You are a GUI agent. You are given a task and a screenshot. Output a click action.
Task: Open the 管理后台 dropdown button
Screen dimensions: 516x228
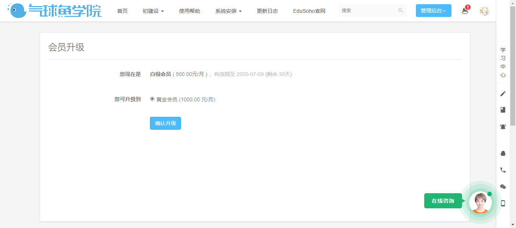point(433,11)
